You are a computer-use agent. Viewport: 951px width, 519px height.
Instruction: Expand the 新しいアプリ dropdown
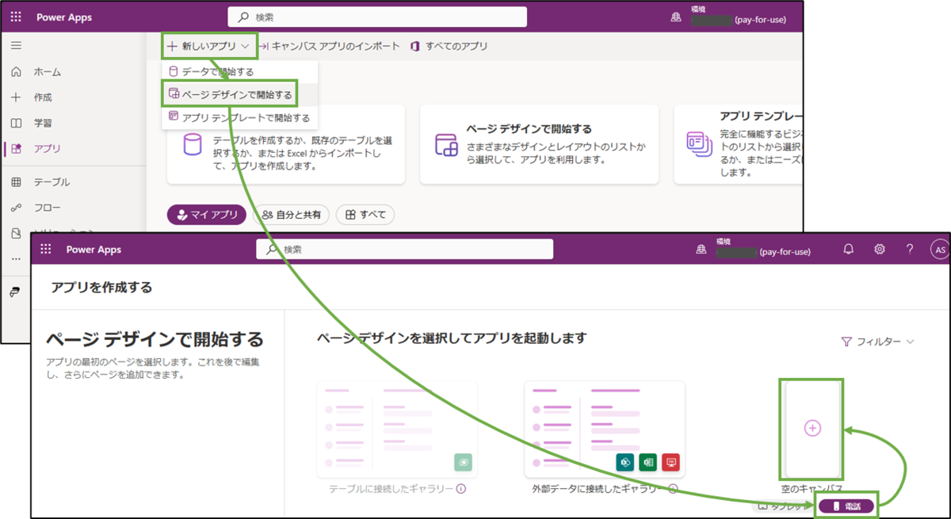(208, 47)
